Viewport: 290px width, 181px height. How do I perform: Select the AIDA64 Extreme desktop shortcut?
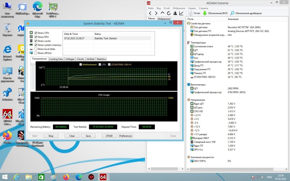[x=7, y=117]
